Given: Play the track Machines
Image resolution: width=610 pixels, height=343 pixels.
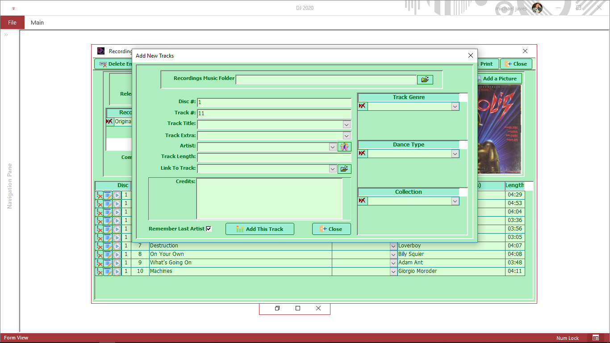Looking at the screenshot, I should pyautogui.click(x=117, y=272).
